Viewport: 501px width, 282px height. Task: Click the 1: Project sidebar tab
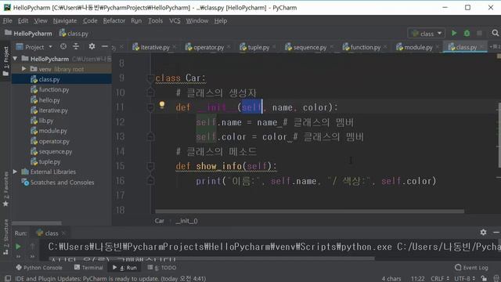tap(5, 61)
